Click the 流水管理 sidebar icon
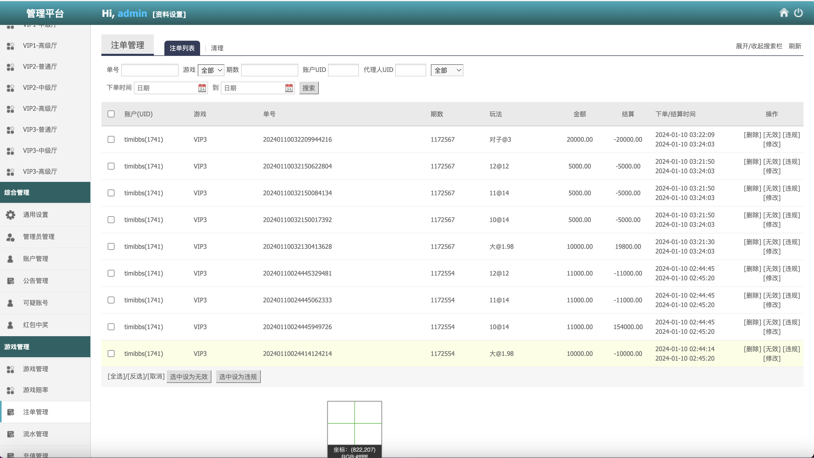The height and width of the screenshot is (458, 814). 11,434
